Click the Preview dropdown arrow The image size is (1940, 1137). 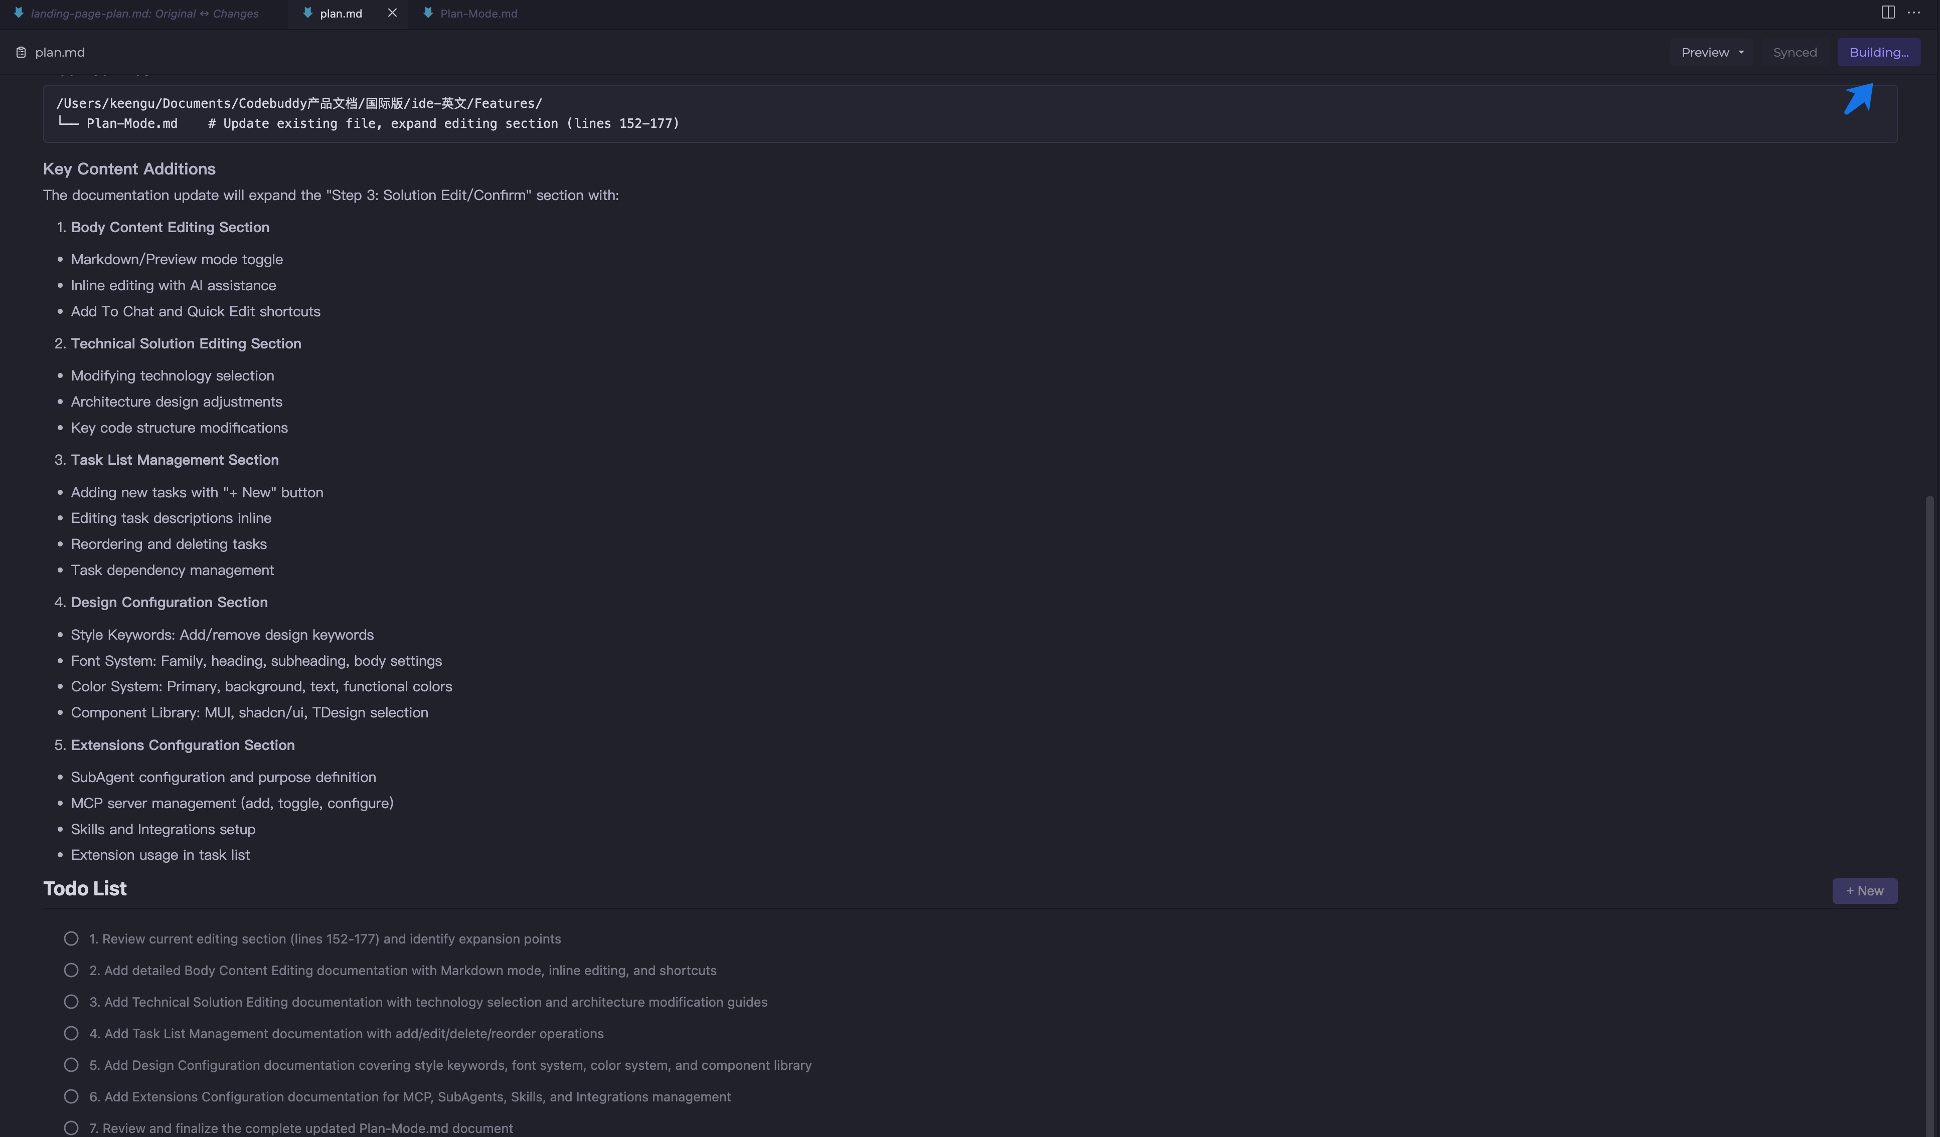[1740, 52]
